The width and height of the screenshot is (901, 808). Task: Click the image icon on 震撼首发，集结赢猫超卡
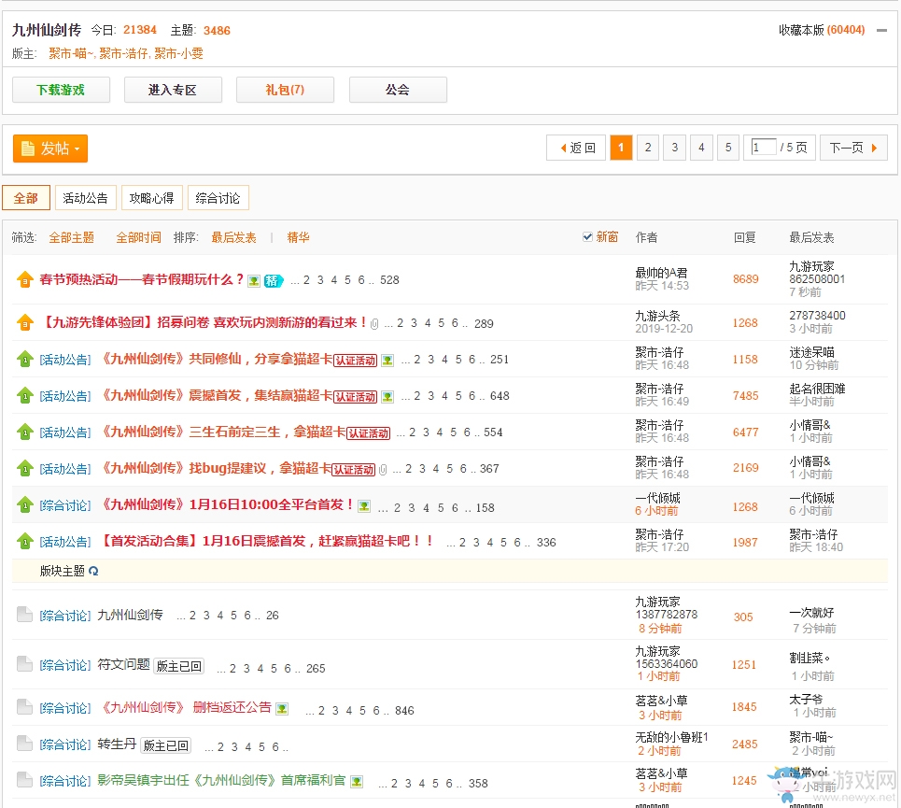(x=387, y=397)
